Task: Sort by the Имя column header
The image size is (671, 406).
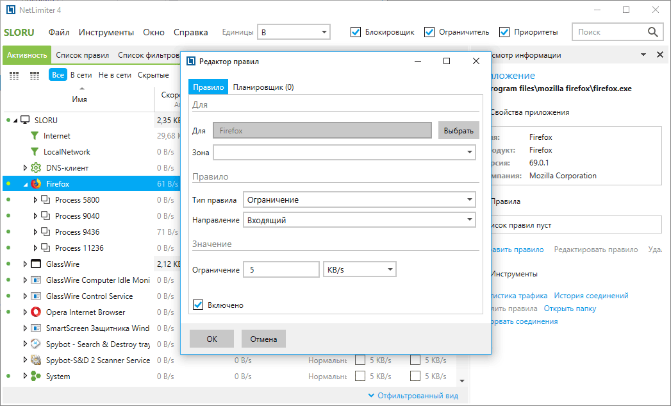Action: (x=79, y=99)
